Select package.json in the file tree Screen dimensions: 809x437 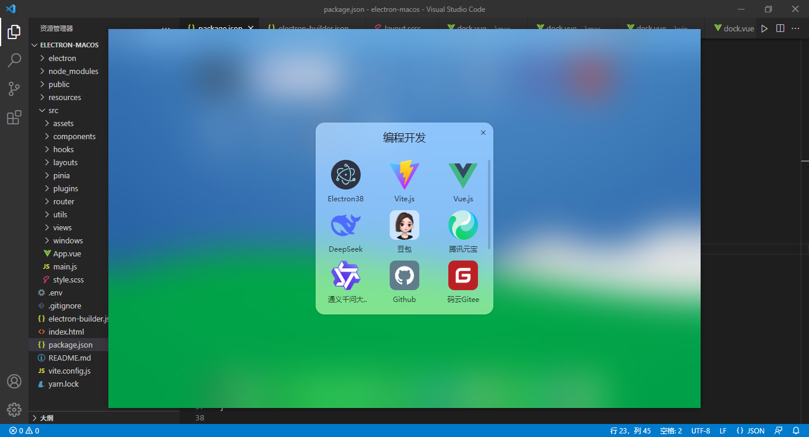pyautogui.click(x=69, y=345)
